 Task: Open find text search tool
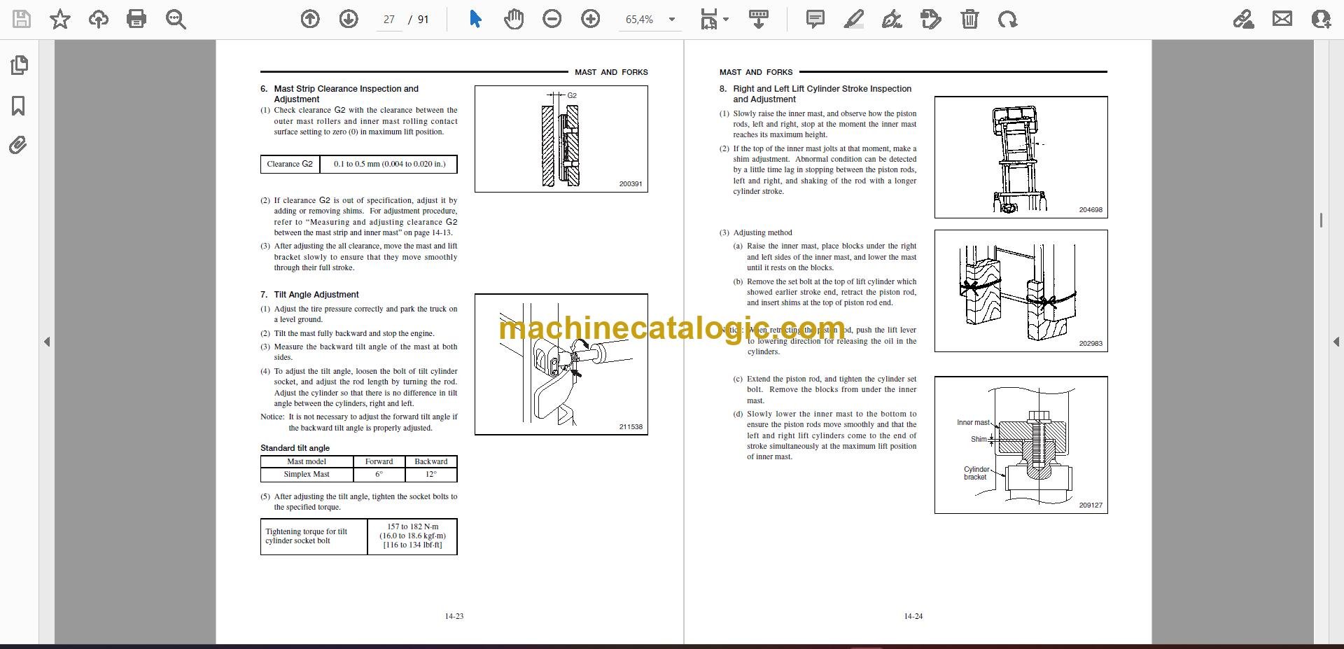176,19
